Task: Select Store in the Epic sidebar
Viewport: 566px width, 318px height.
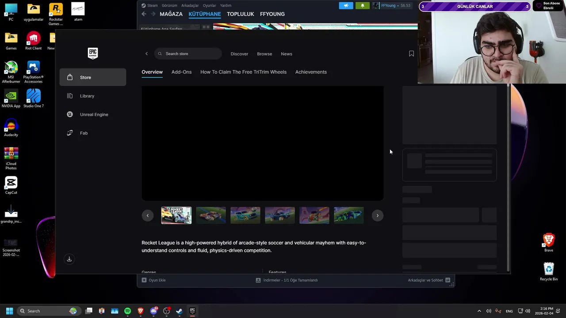Action: pyautogui.click(x=93, y=77)
